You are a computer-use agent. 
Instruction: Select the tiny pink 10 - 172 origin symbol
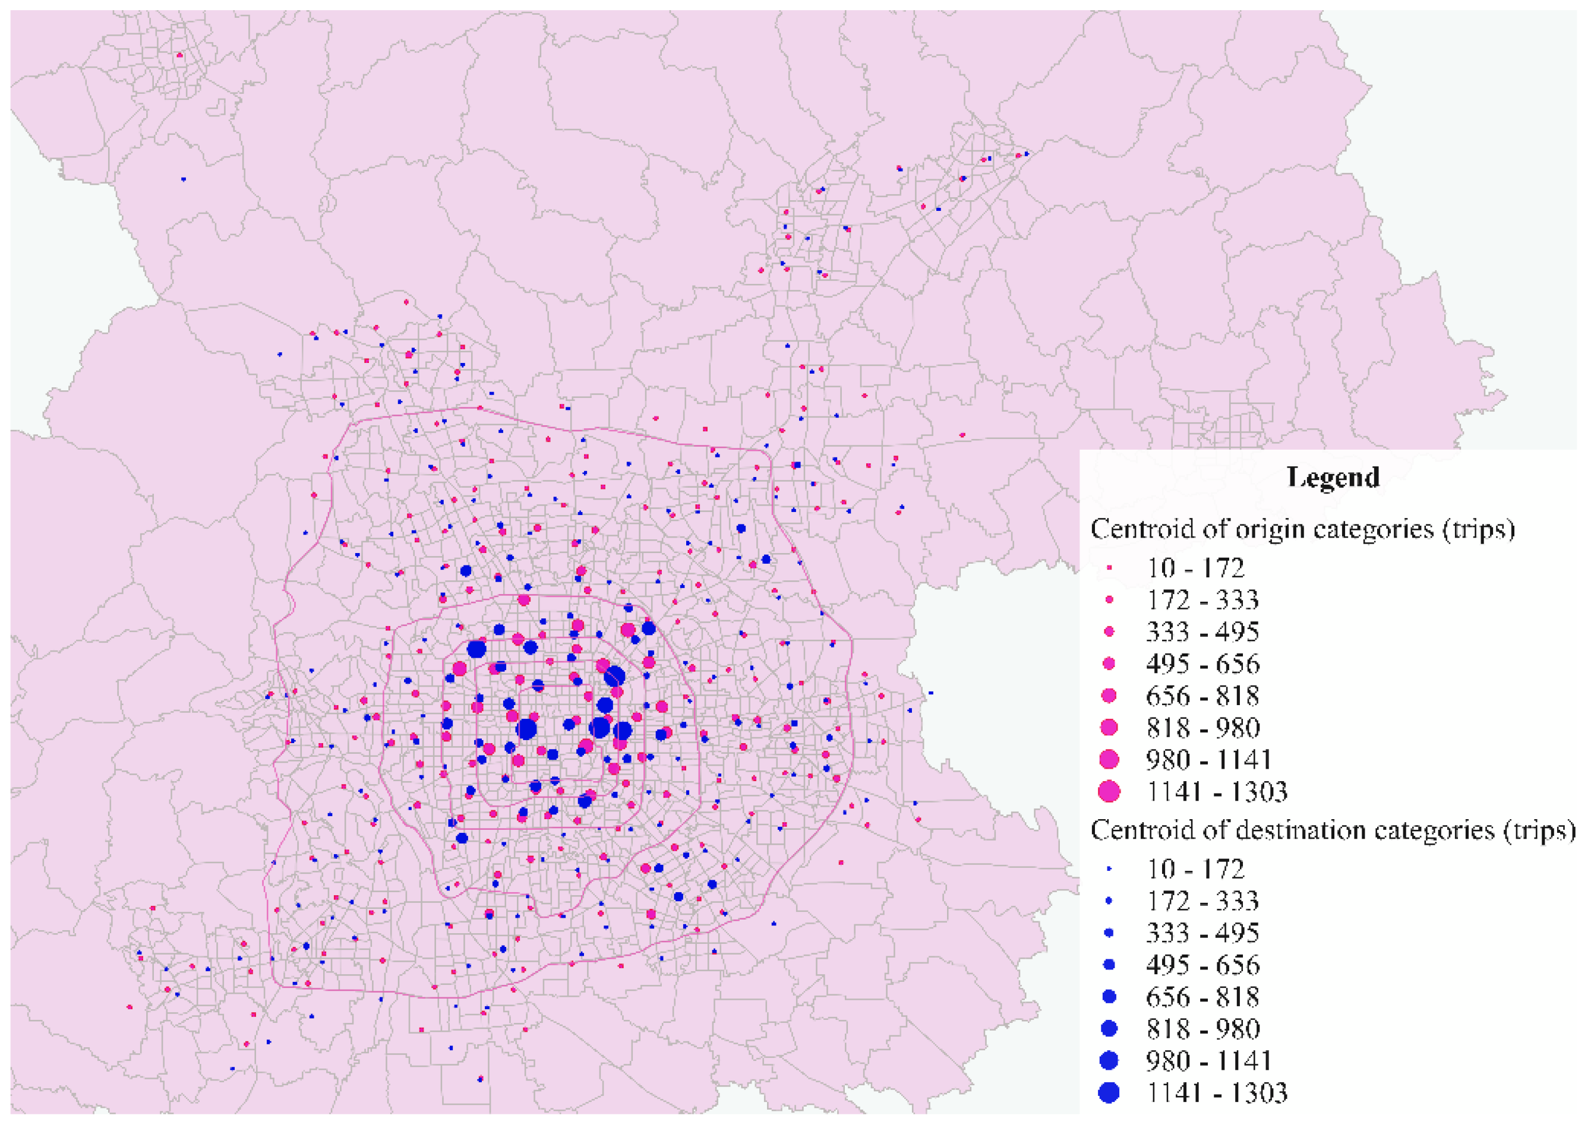pos(1109,568)
